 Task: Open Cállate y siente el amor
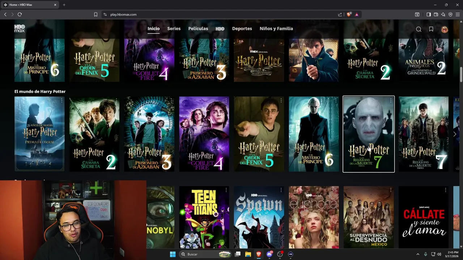pos(424,217)
